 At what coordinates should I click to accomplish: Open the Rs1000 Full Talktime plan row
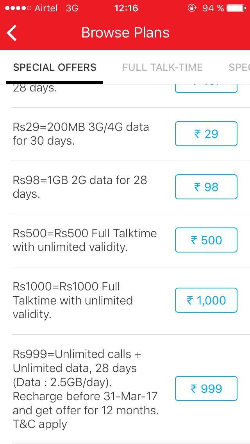coord(73,301)
